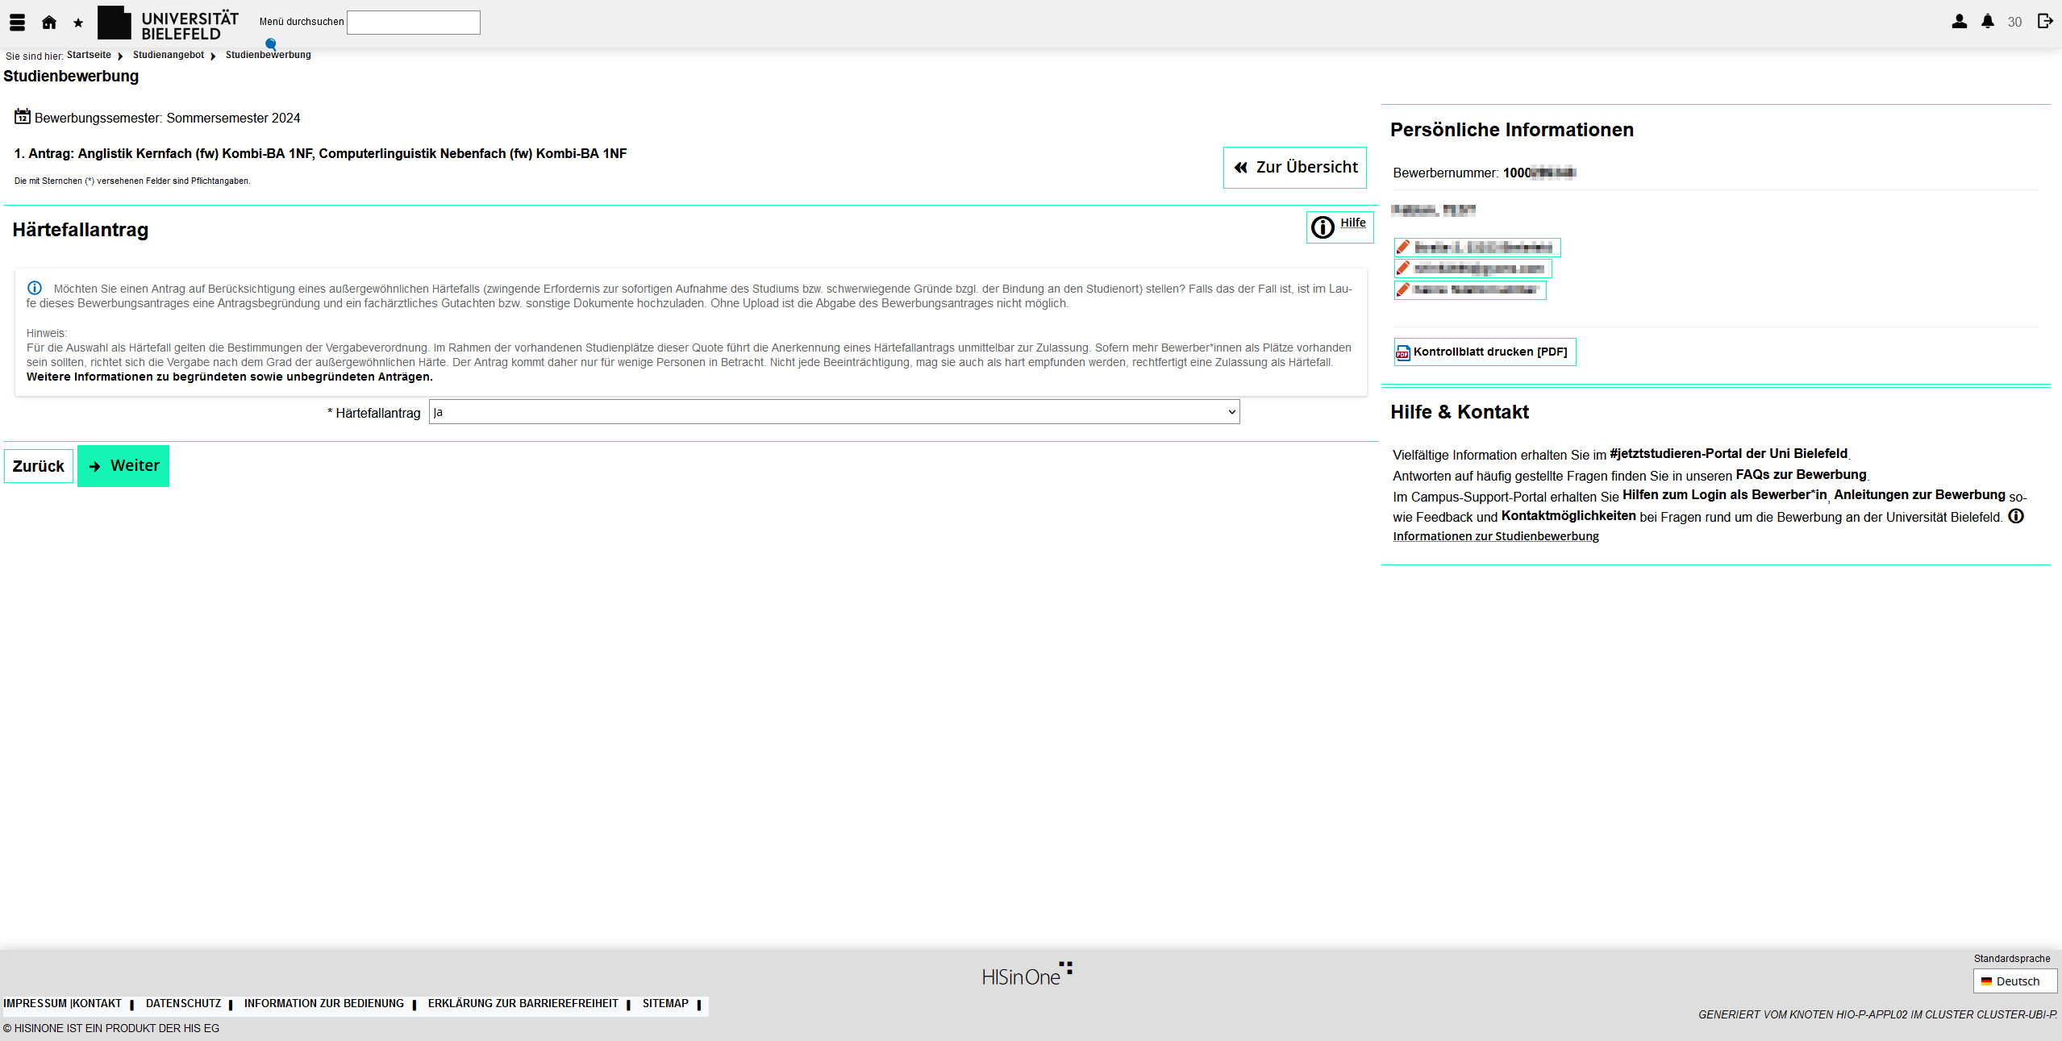Open favorites star icon
Viewport: 2062px width, 1041px height.
pos(78,23)
